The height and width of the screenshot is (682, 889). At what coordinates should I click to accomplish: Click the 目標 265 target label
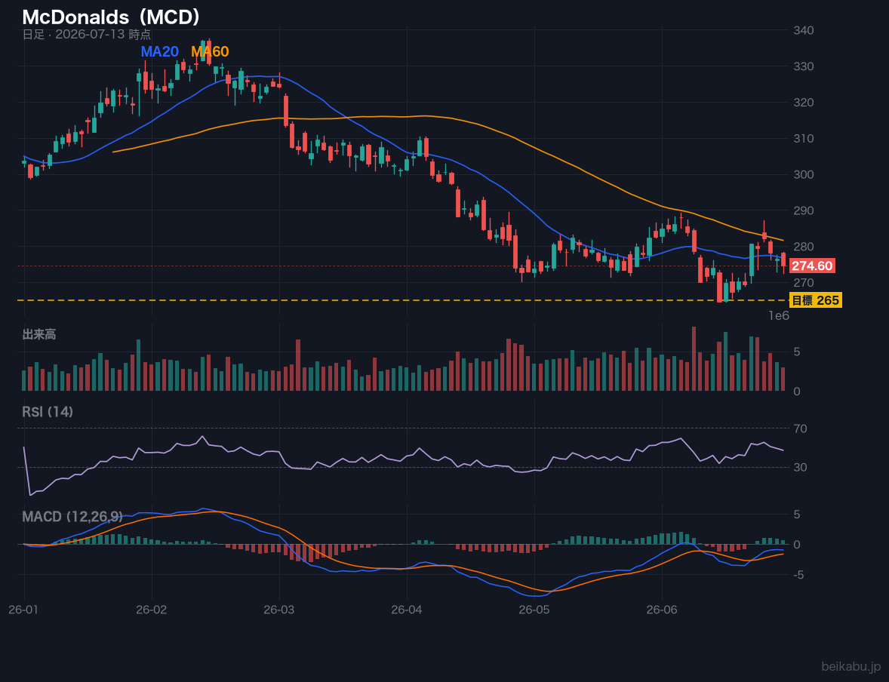coord(815,300)
